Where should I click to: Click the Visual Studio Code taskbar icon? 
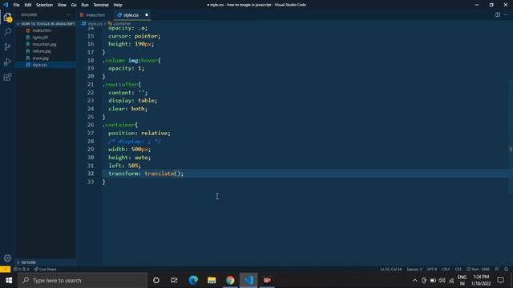point(248,280)
